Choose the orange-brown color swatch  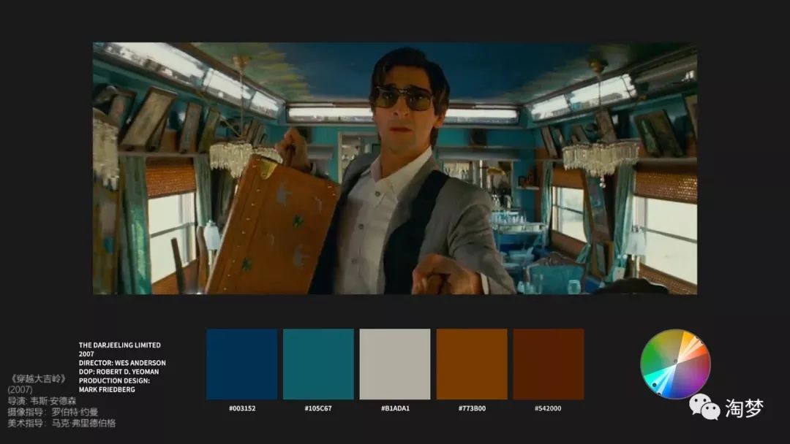click(x=472, y=364)
